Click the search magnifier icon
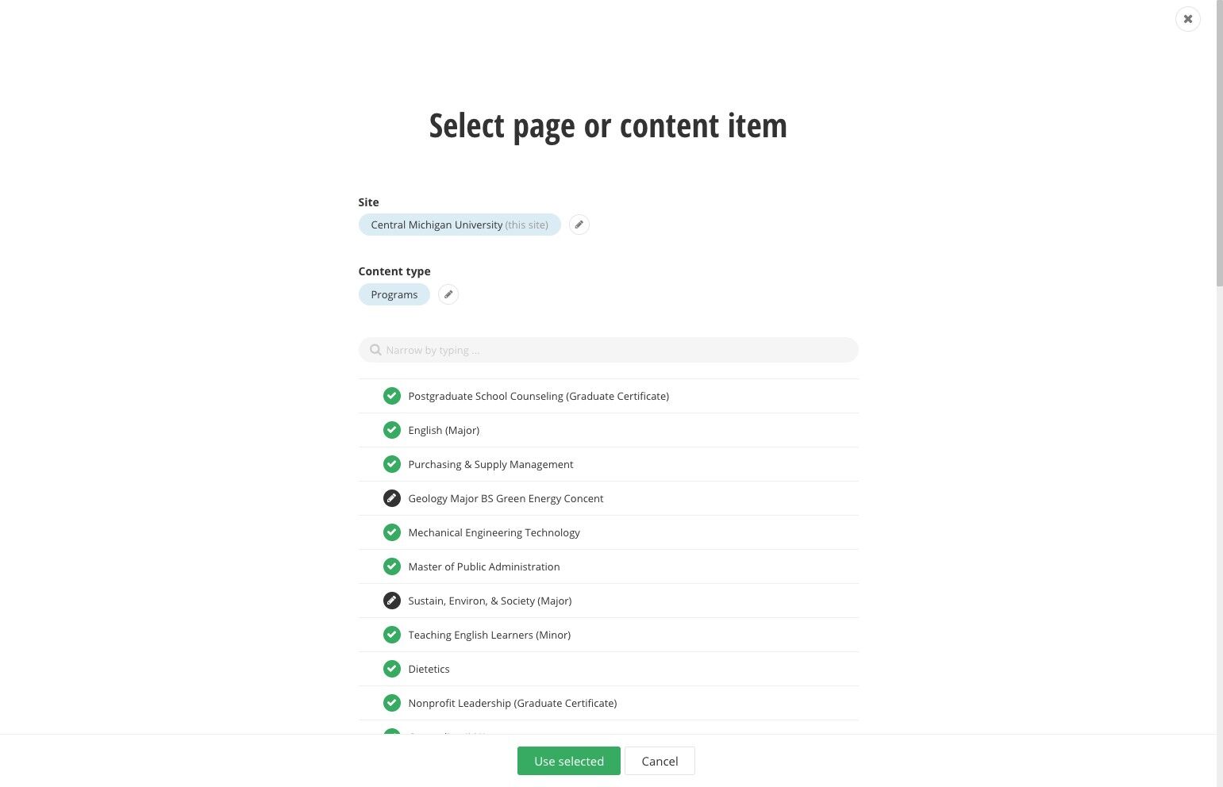The image size is (1223, 787). pos(375,350)
